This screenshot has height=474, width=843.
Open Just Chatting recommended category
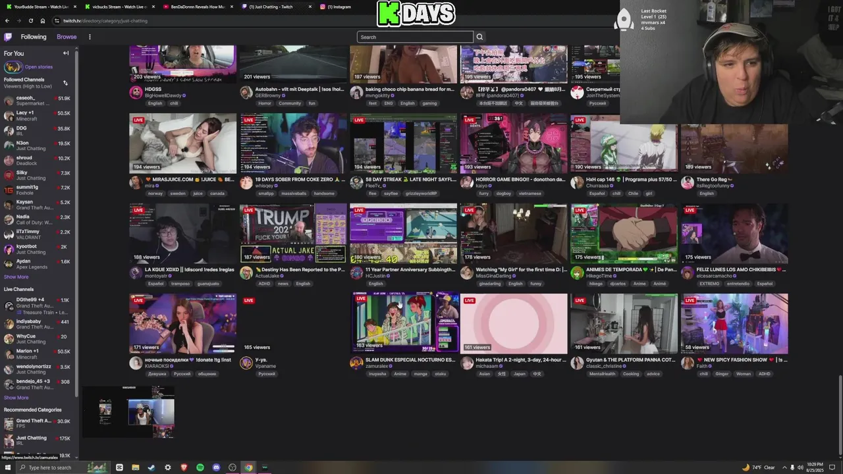pos(38,440)
